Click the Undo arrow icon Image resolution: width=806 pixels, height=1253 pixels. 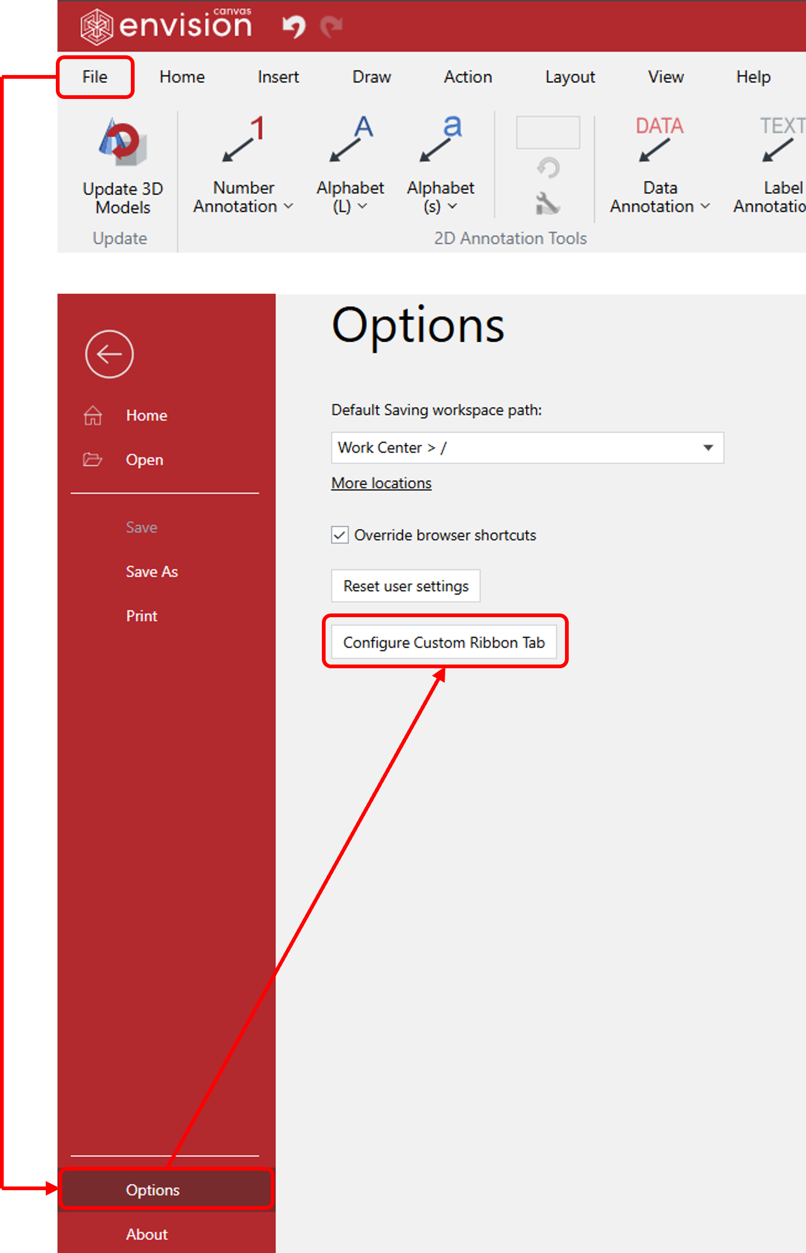pyautogui.click(x=294, y=26)
